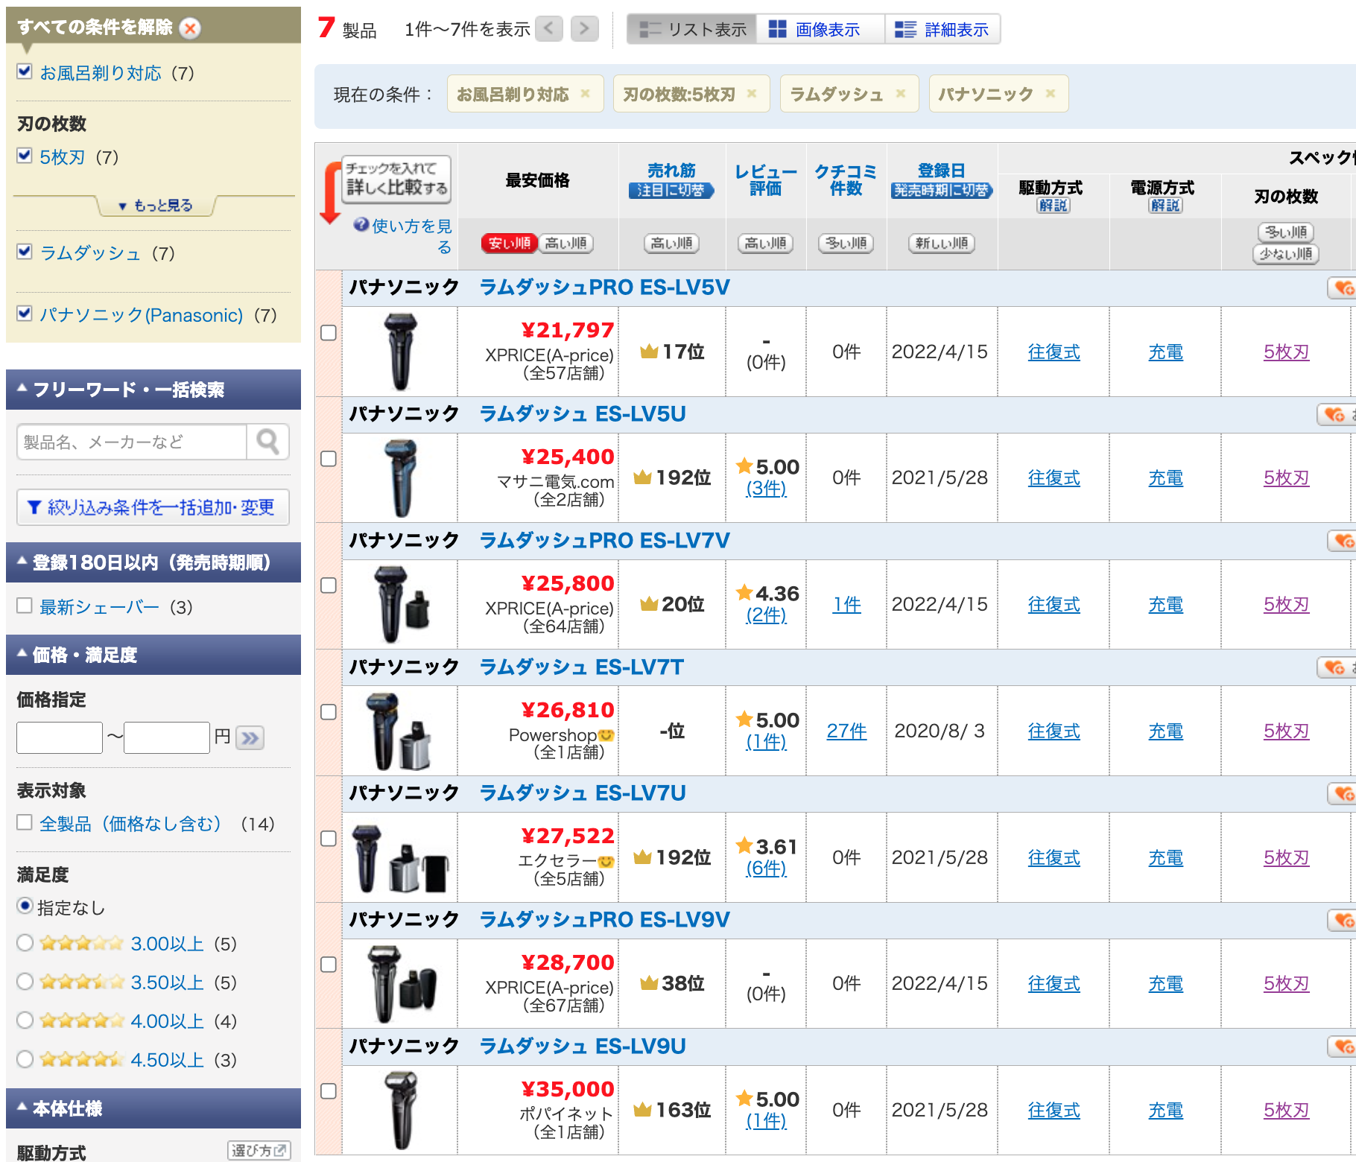Add ES-LV7U to favorites heart icon
The image size is (1356, 1162).
1343,794
